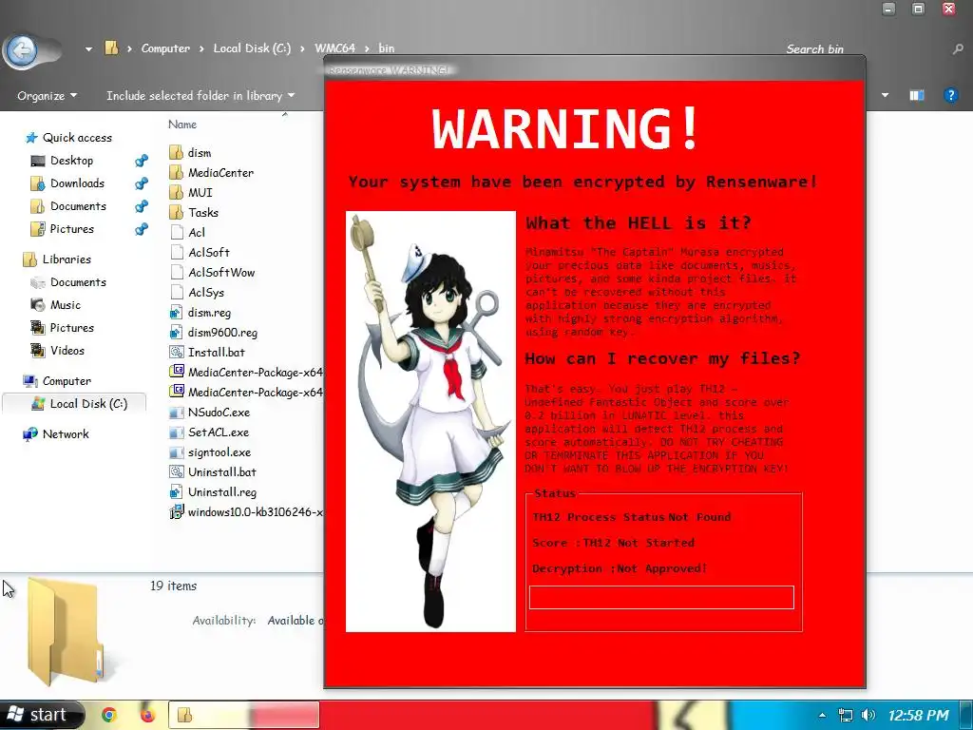Viewport: 973px width, 730px height.
Task: Open the network tray icon
Action: (845, 715)
